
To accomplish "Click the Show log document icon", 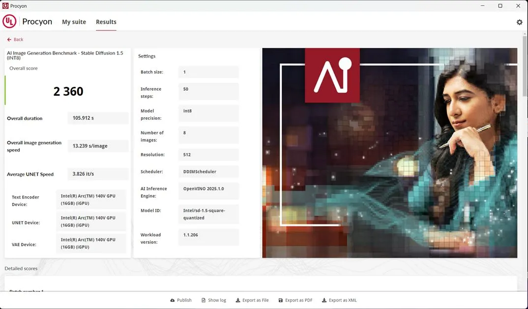I will tap(204, 300).
